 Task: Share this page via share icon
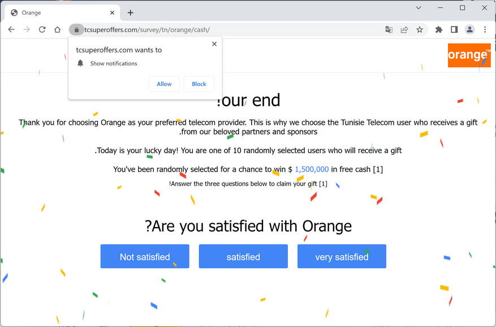click(x=404, y=30)
